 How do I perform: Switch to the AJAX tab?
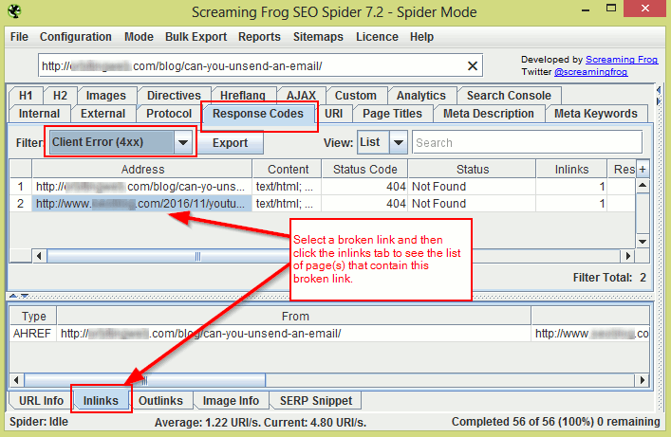301,96
